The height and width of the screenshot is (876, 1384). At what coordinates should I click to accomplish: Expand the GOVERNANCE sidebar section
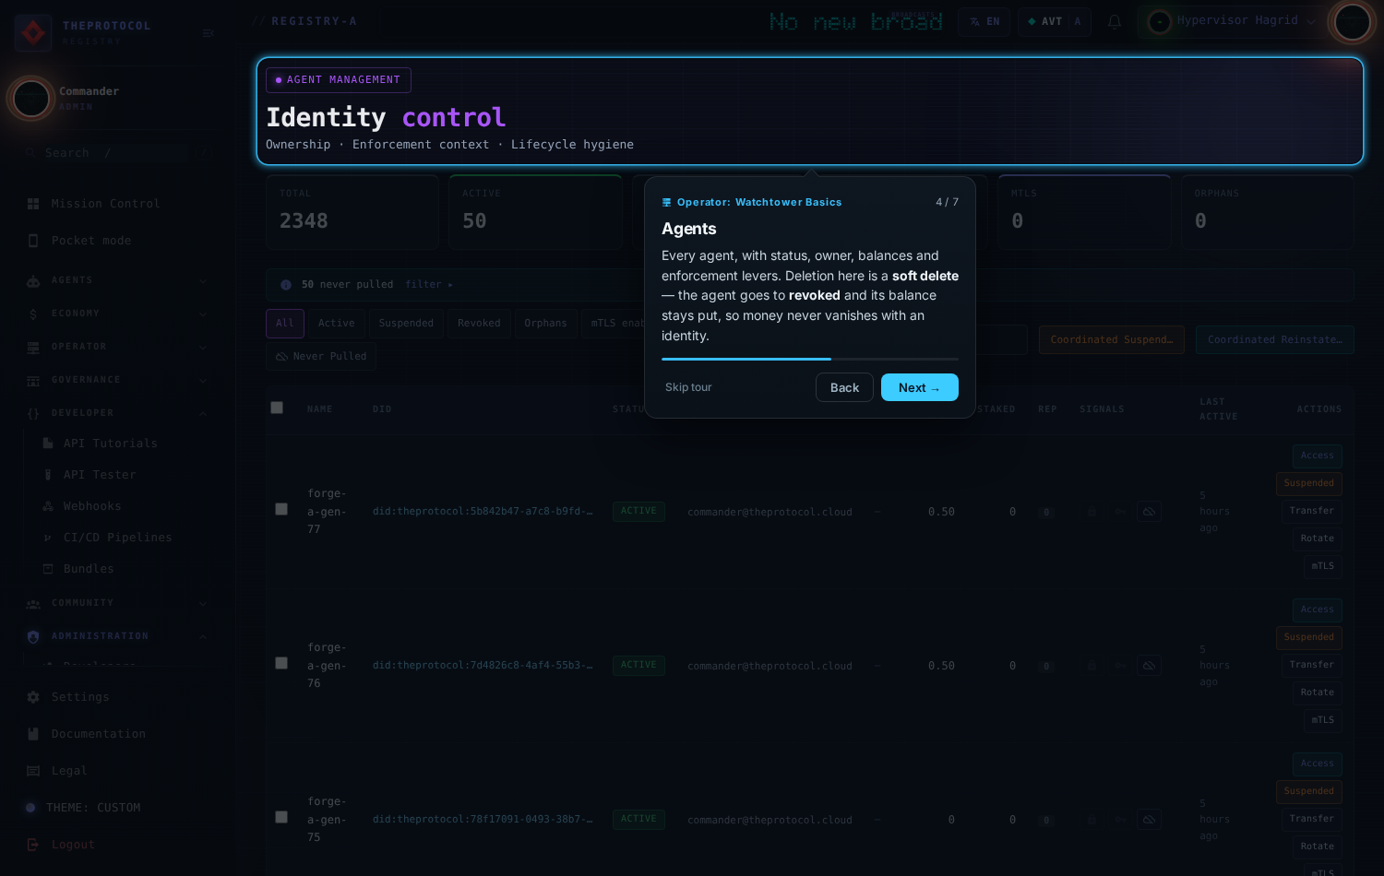pos(117,380)
